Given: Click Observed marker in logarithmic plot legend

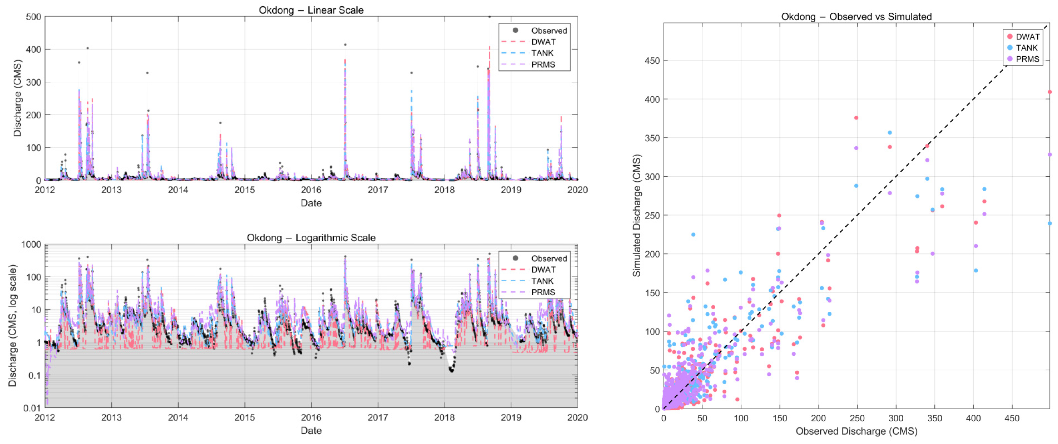Looking at the screenshot, I should tap(515, 258).
